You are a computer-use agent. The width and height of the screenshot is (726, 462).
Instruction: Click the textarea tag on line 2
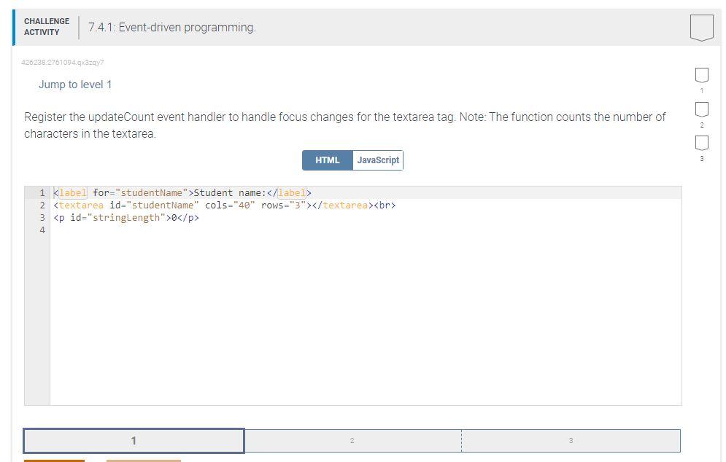(x=80, y=205)
